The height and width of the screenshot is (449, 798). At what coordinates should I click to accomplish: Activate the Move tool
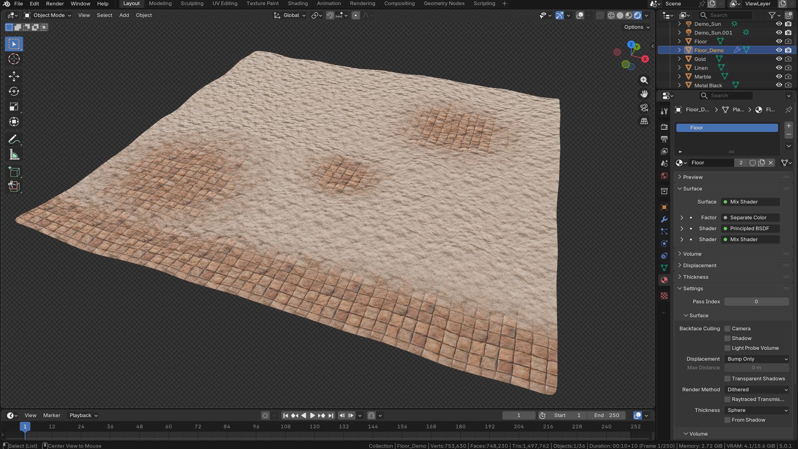[x=14, y=76]
